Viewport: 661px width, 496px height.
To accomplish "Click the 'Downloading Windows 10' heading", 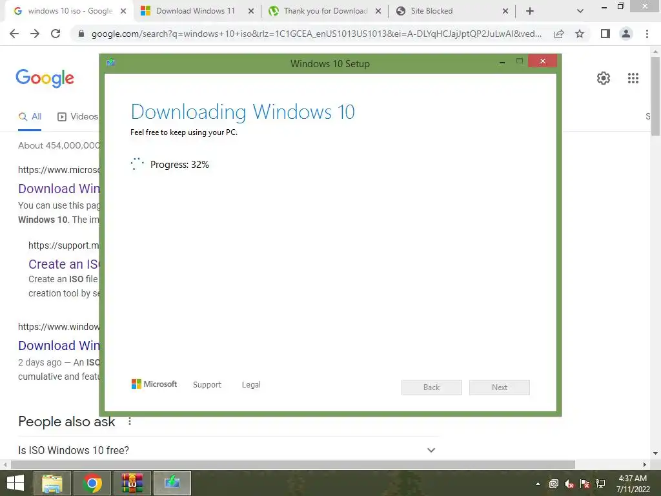I will (x=243, y=112).
